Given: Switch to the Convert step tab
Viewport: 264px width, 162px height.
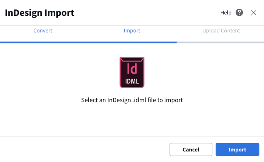Looking at the screenshot, I should (x=43, y=31).
